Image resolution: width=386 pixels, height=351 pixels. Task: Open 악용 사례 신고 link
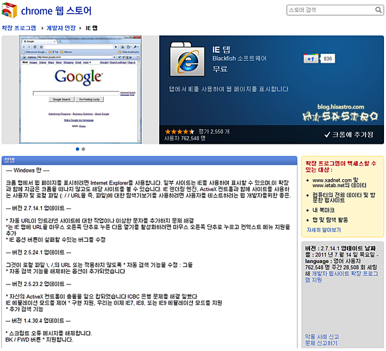322,336
